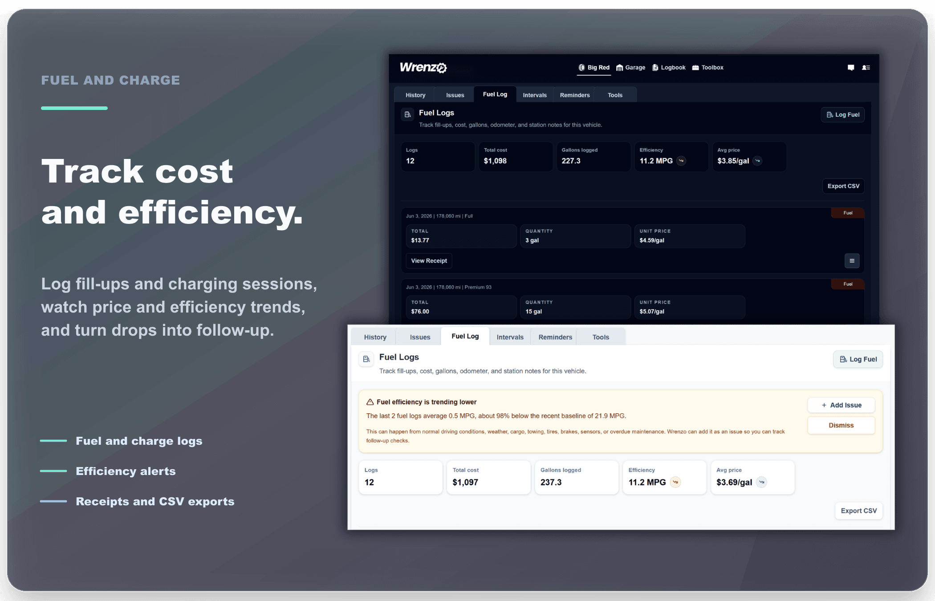
Task: Click Add Issue in the efficiency alert
Action: point(841,405)
